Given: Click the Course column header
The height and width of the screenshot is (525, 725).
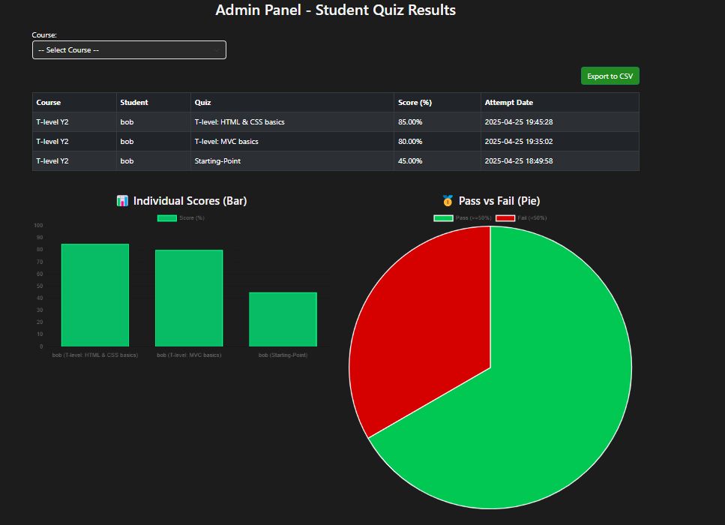Looking at the screenshot, I should point(74,102).
